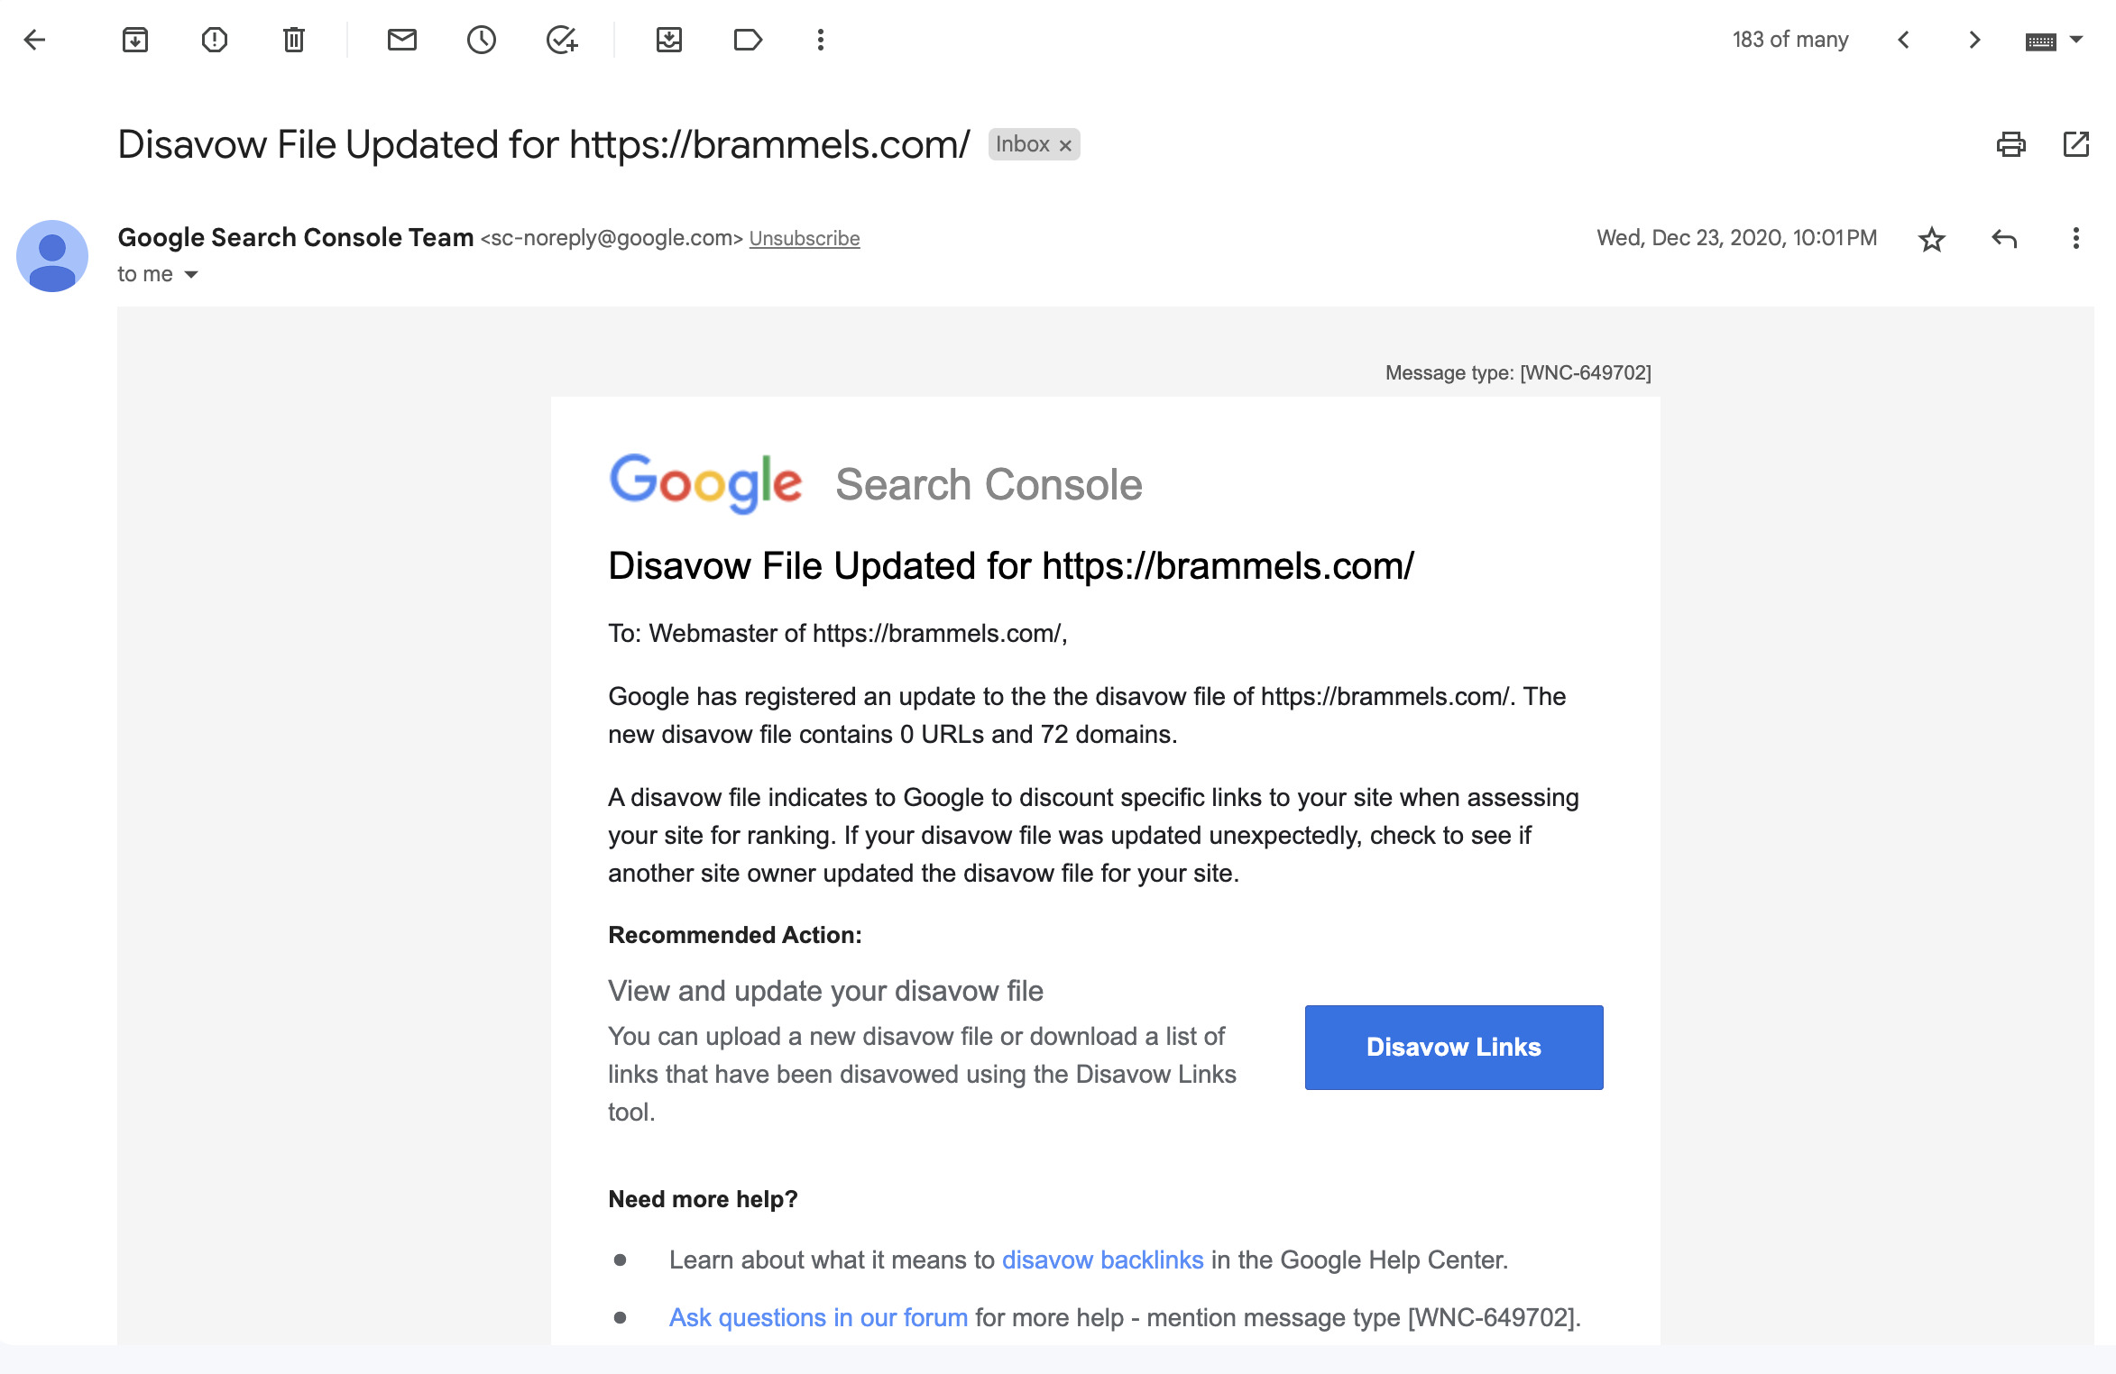Snooze this email with clock icon
2116x1374 pixels.
(x=482, y=40)
